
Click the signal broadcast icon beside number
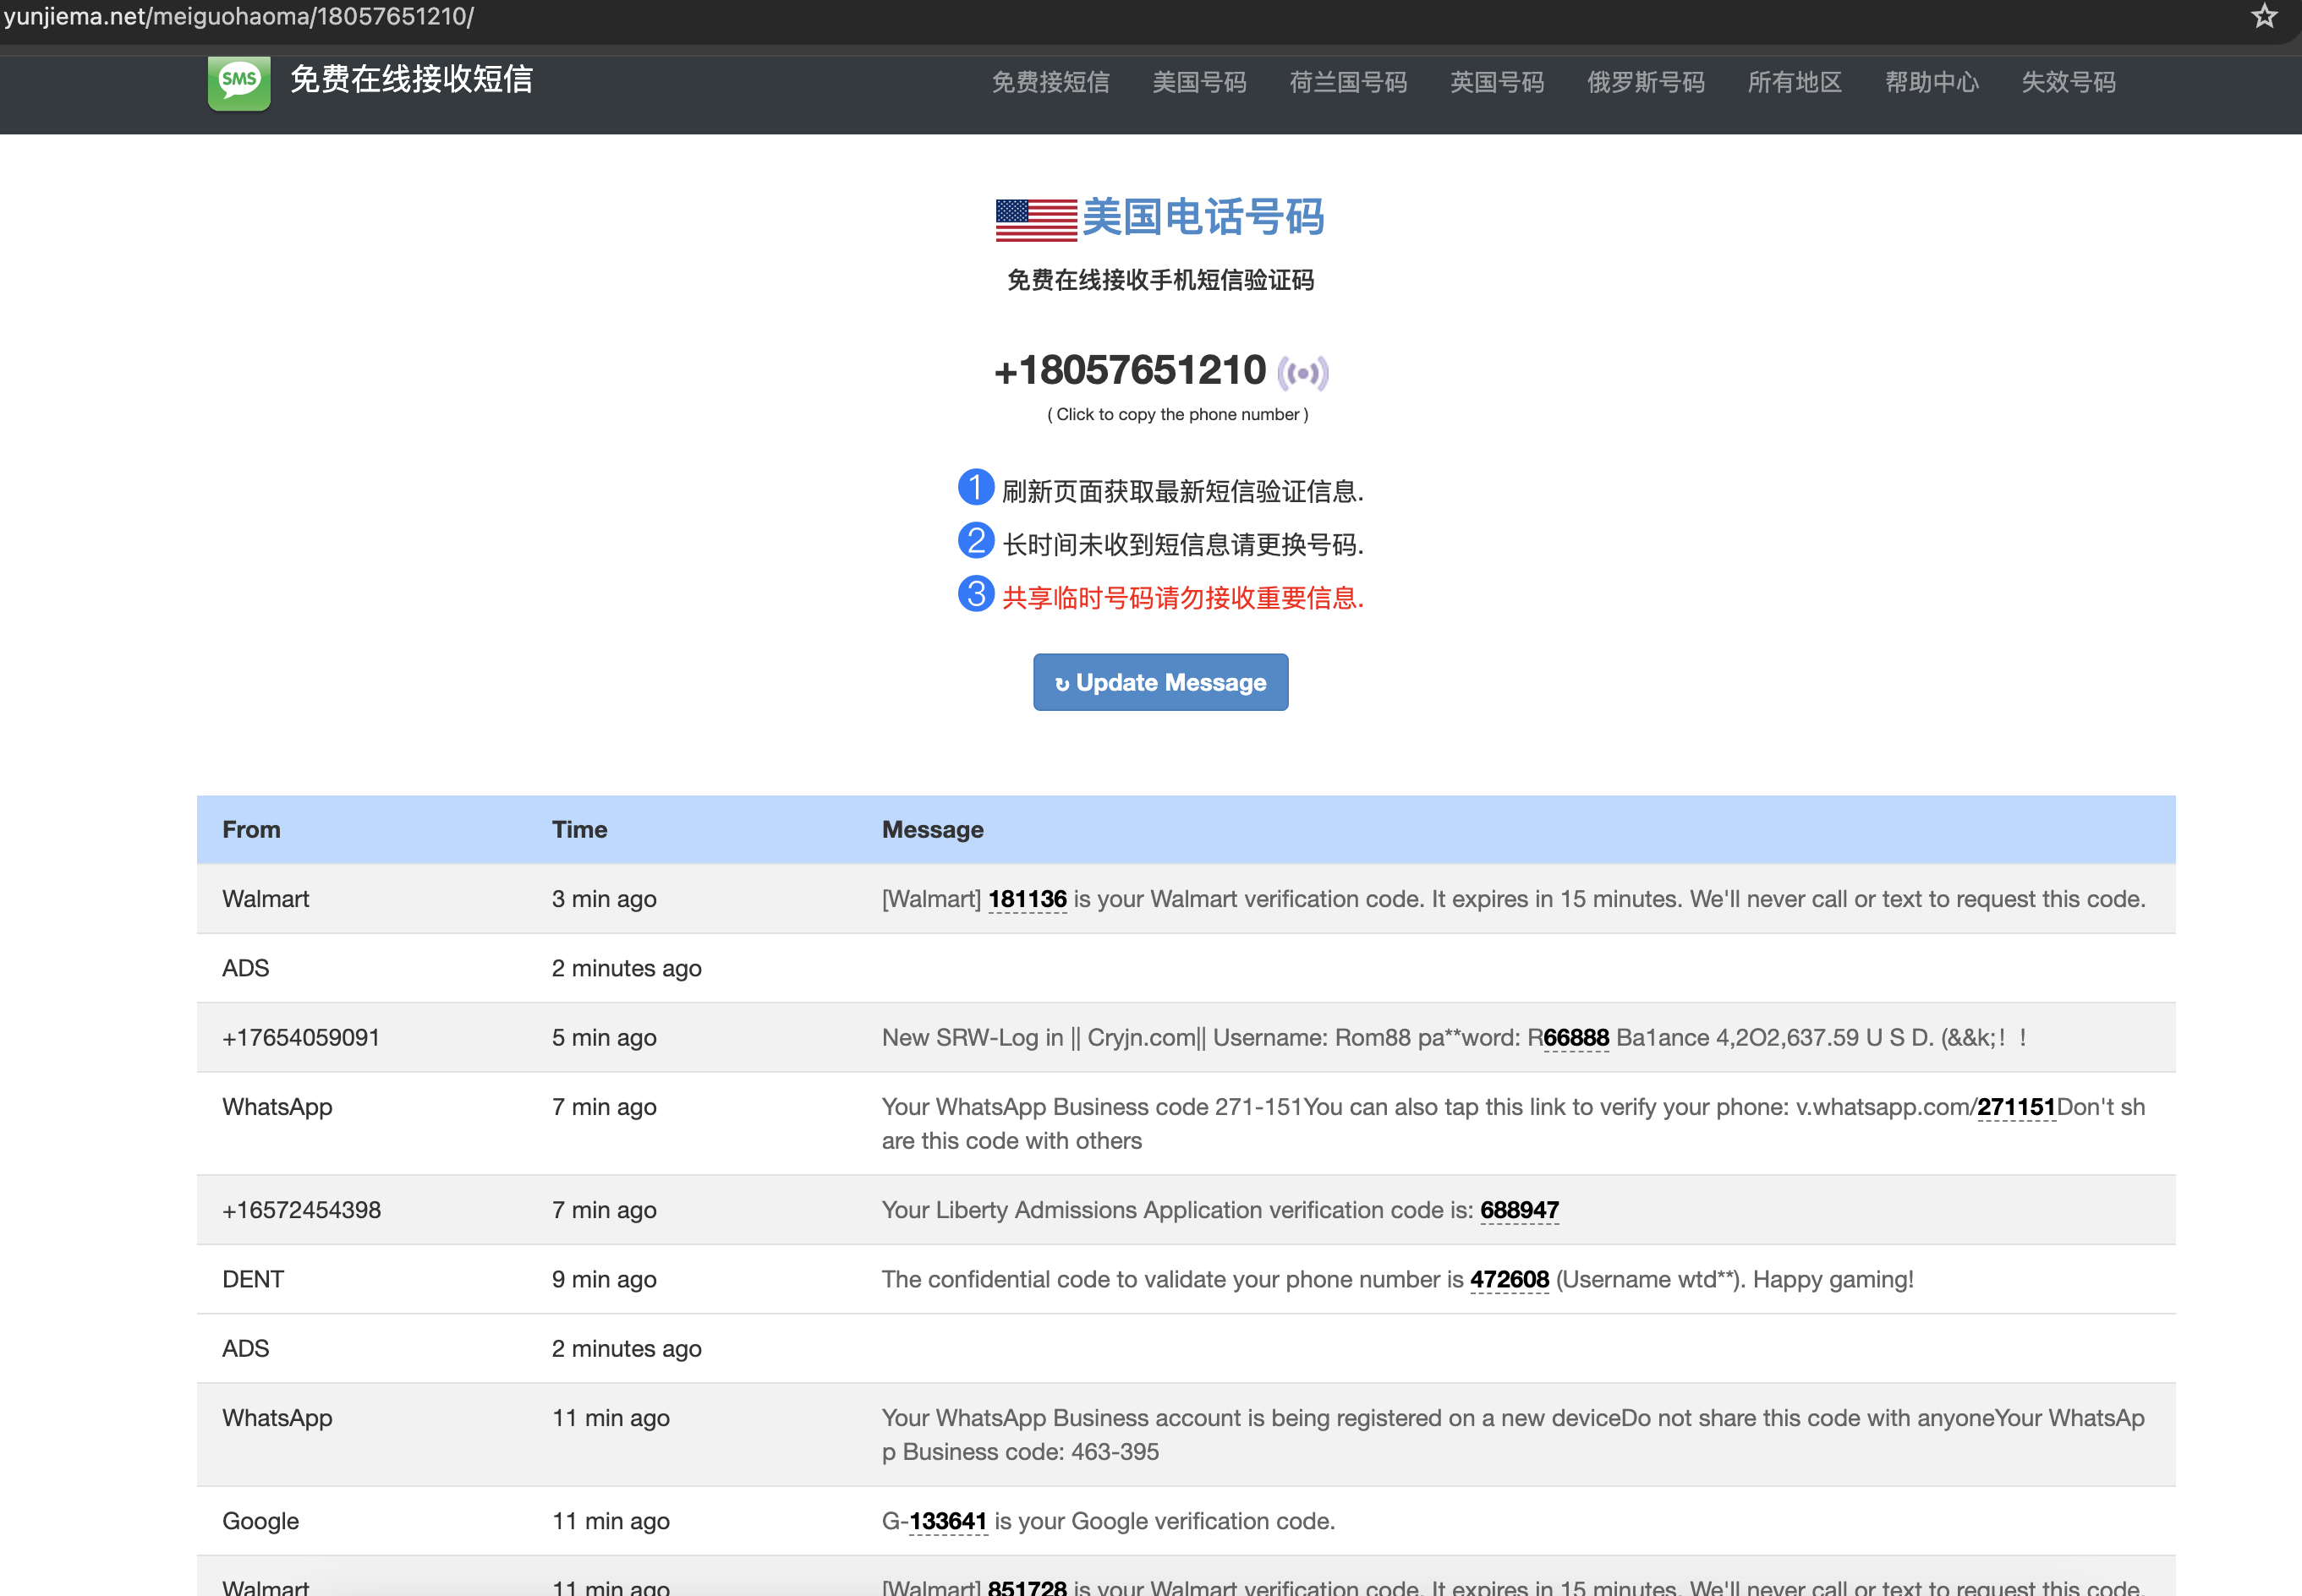1302,373
